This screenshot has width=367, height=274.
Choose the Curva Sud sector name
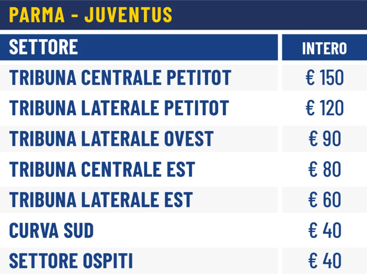pyautogui.click(x=51, y=231)
